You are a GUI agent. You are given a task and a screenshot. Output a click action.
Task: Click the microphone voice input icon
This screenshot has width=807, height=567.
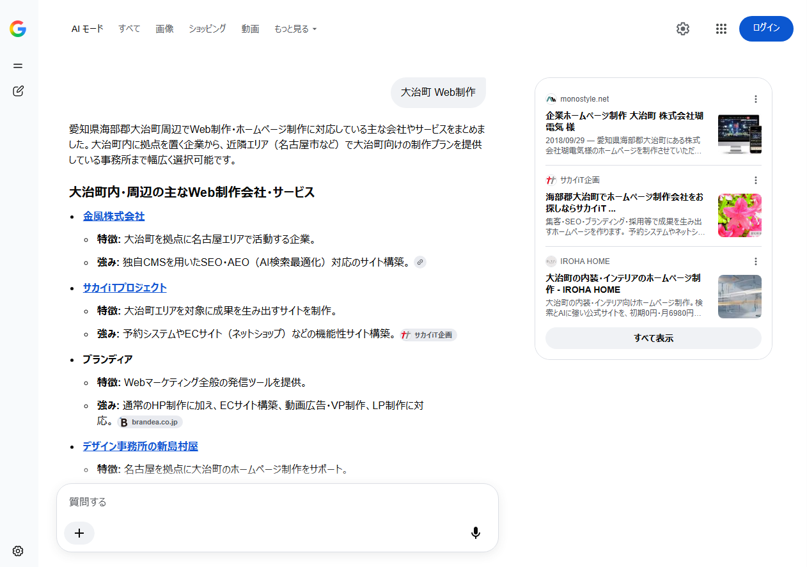476,532
